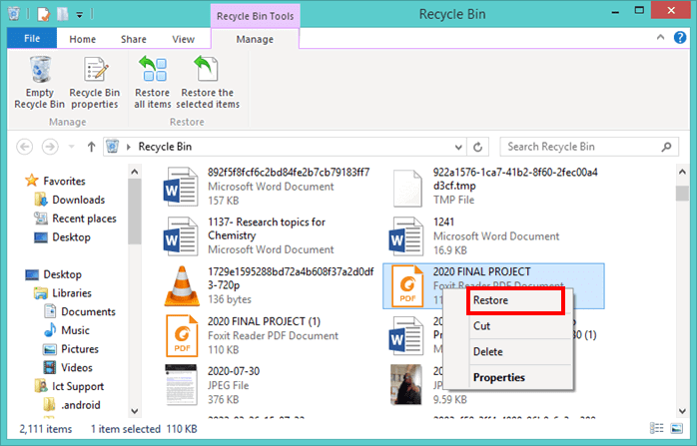This screenshot has height=446, width=697.
Task: Click the Recycle Bin Tools contextual tab
Action: point(256,16)
